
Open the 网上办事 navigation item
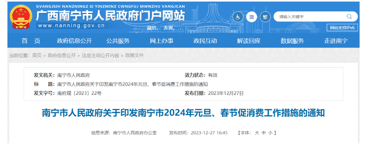[162, 41]
